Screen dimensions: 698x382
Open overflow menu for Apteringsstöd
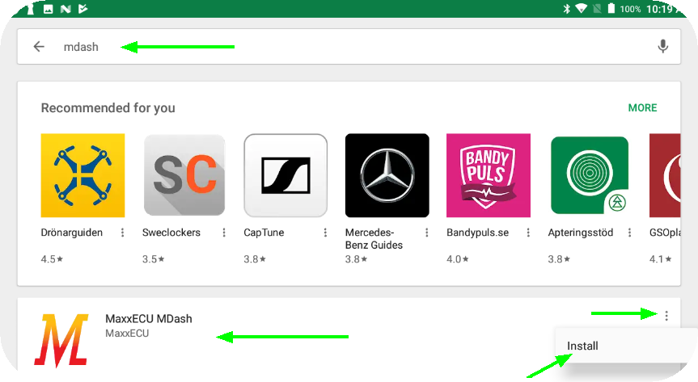(x=629, y=233)
